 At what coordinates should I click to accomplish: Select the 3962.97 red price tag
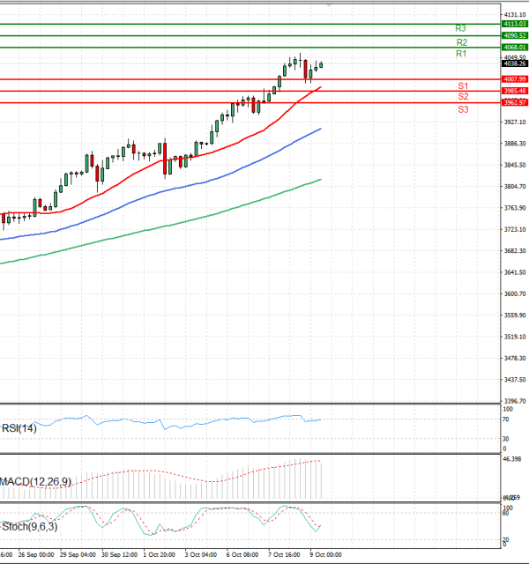point(514,102)
